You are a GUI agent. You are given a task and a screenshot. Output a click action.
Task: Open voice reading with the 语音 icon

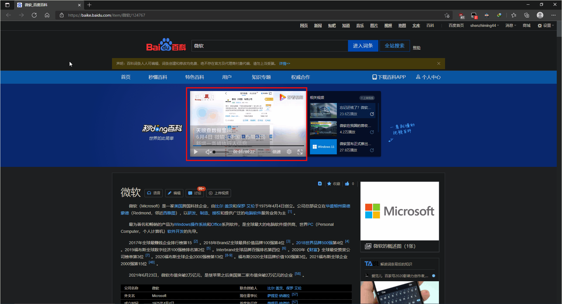pyautogui.click(x=153, y=193)
